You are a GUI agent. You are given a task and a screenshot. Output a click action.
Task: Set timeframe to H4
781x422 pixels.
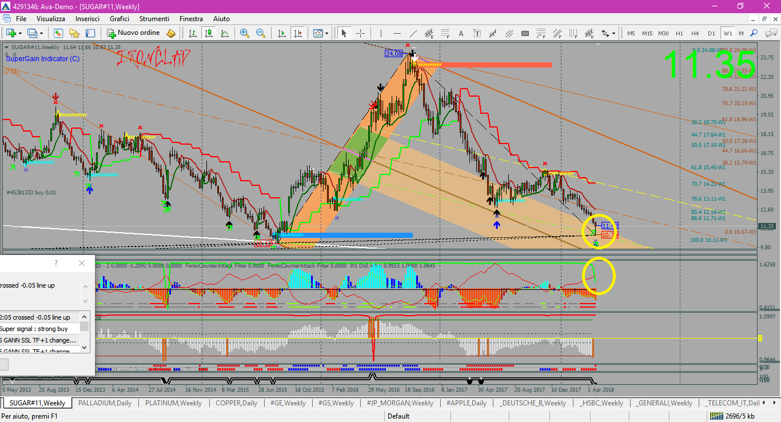695,33
